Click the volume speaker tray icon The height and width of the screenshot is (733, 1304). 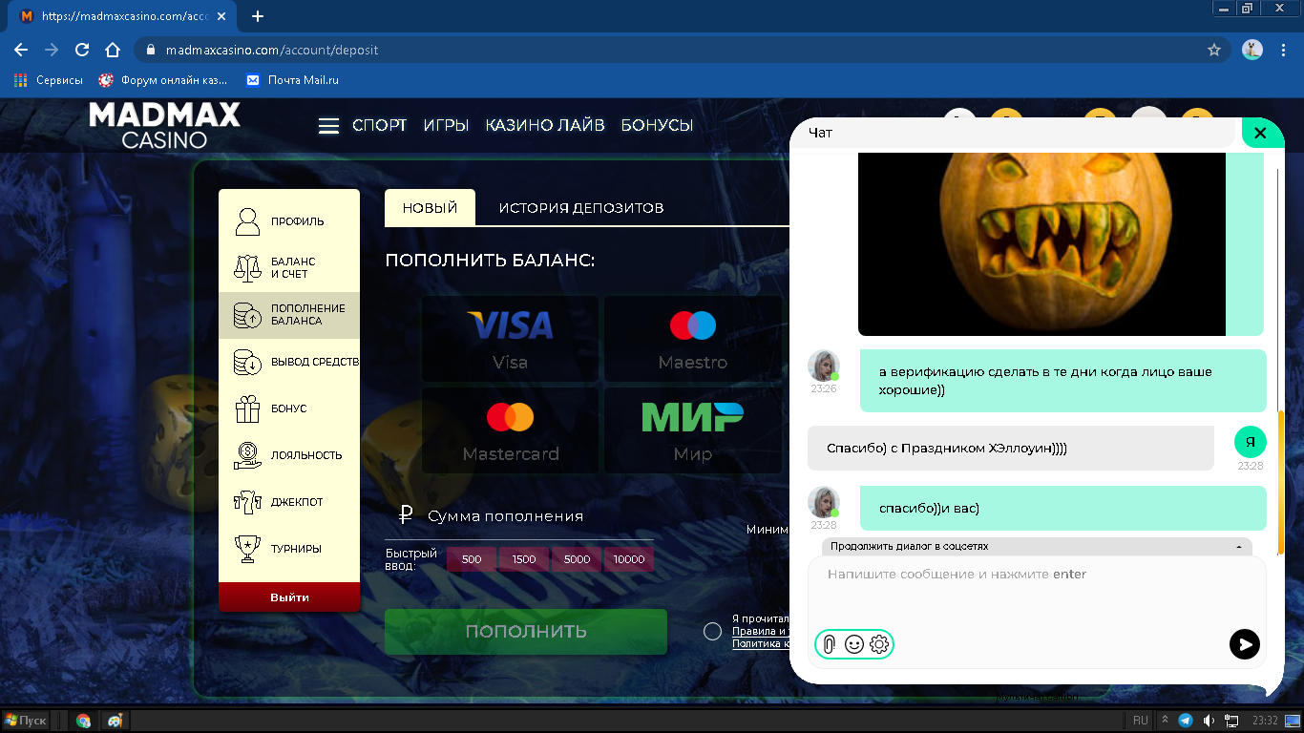coord(1209,721)
